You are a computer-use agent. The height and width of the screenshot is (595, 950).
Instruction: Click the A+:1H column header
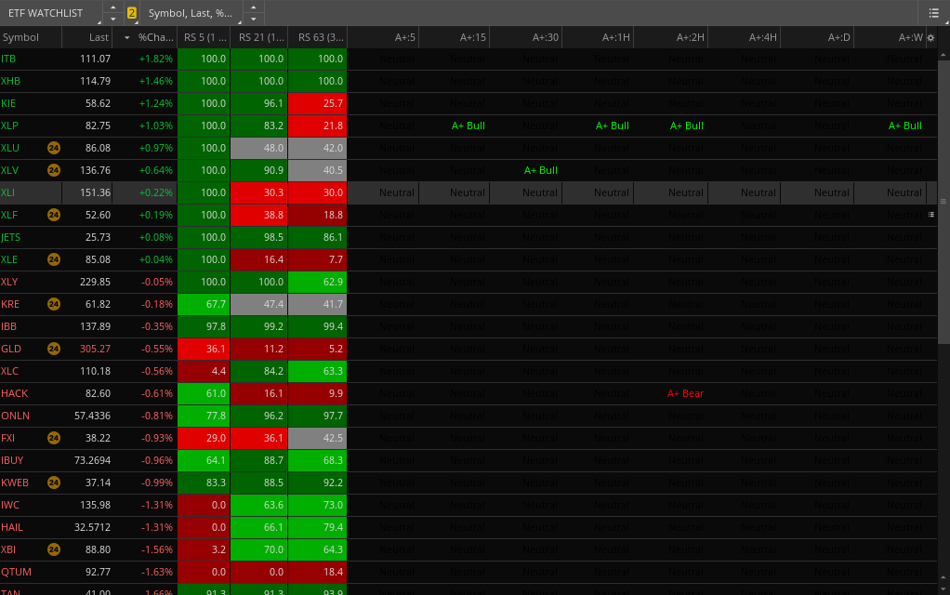(598, 37)
